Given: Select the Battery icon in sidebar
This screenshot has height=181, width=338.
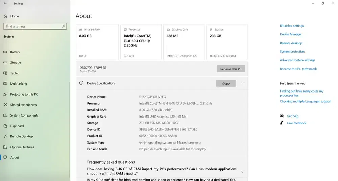Looking at the screenshot, I should [x=5, y=52].
